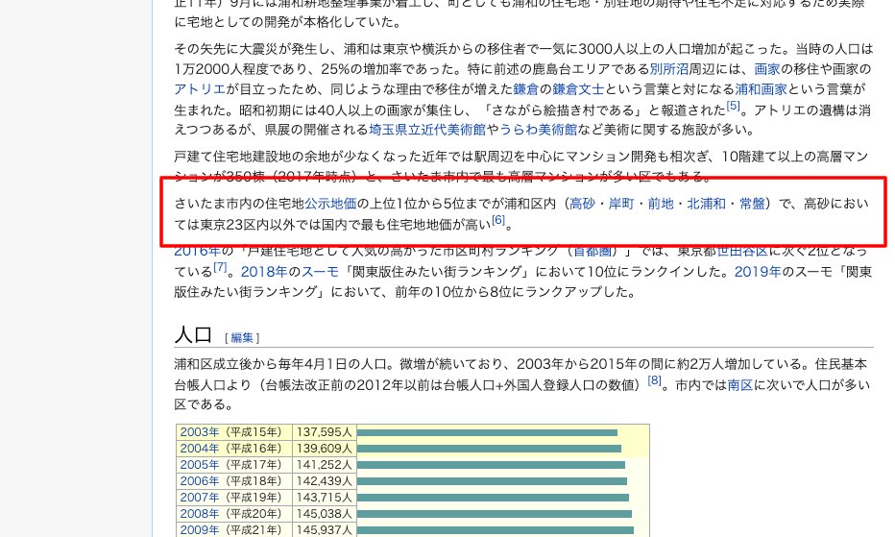Click the スーモ link

[321, 271]
